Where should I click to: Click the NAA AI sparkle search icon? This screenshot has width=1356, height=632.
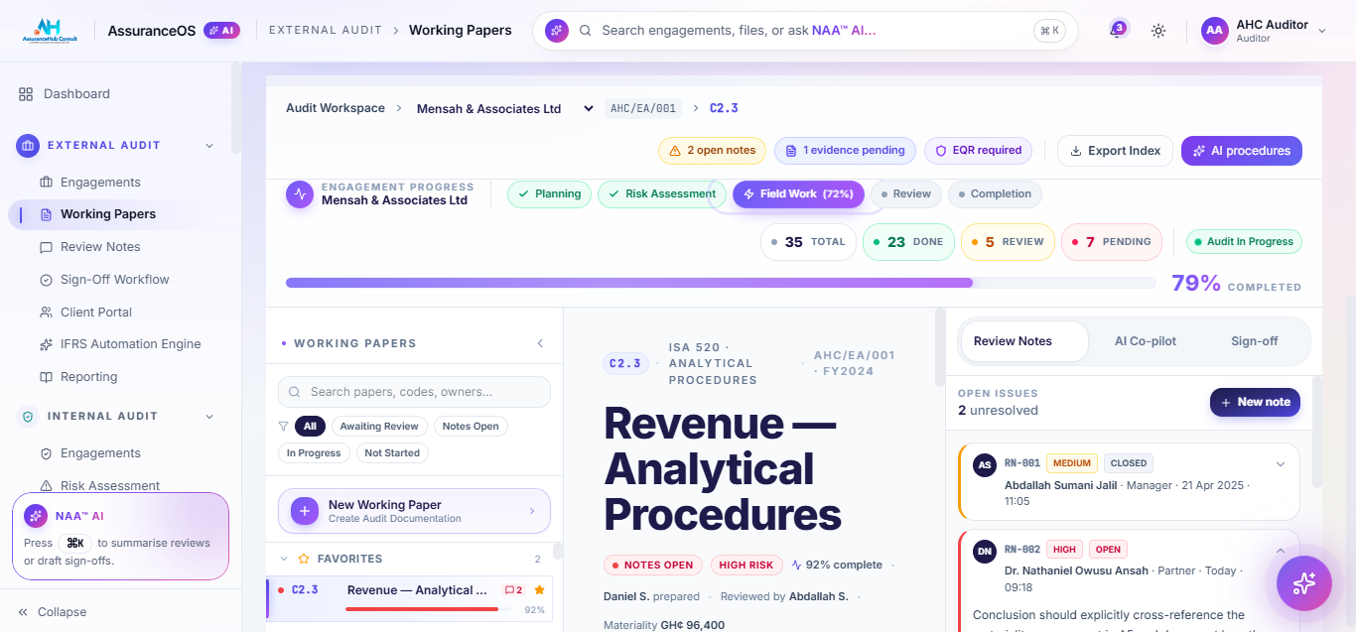557,31
